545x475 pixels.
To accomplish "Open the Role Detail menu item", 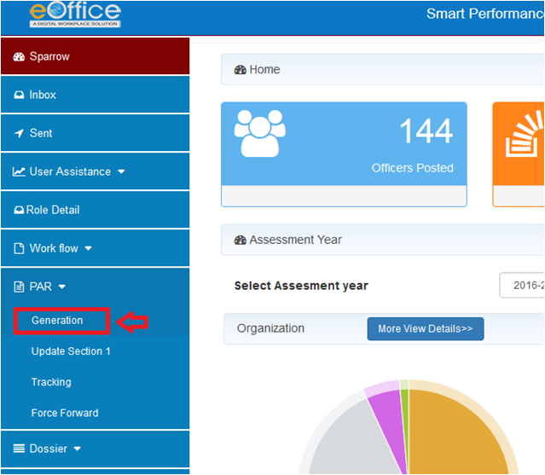I will tap(96, 210).
